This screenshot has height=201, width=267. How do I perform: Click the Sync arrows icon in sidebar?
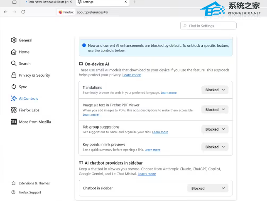coord(14,87)
